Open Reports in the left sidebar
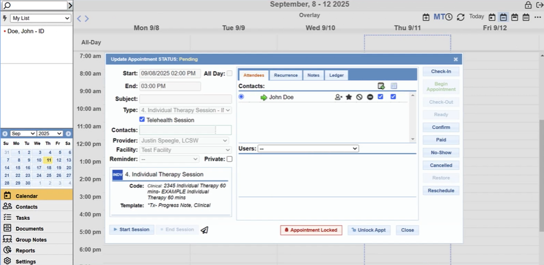Image resolution: width=544 pixels, height=265 pixels. point(36,250)
